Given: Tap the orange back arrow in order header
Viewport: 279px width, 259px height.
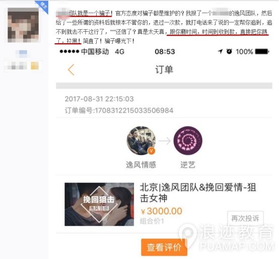Looking at the screenshot, I should (x=71, y=70).
